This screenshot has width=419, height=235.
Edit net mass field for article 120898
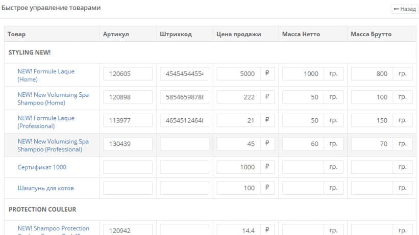[303, 97]
